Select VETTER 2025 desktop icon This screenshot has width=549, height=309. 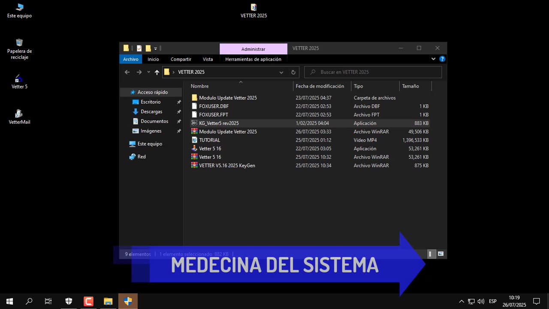pos(253,11)
